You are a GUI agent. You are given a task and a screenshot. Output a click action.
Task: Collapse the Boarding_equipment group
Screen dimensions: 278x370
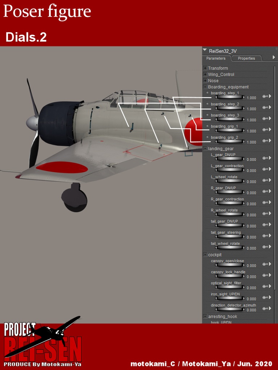click(x=205, y=87)
